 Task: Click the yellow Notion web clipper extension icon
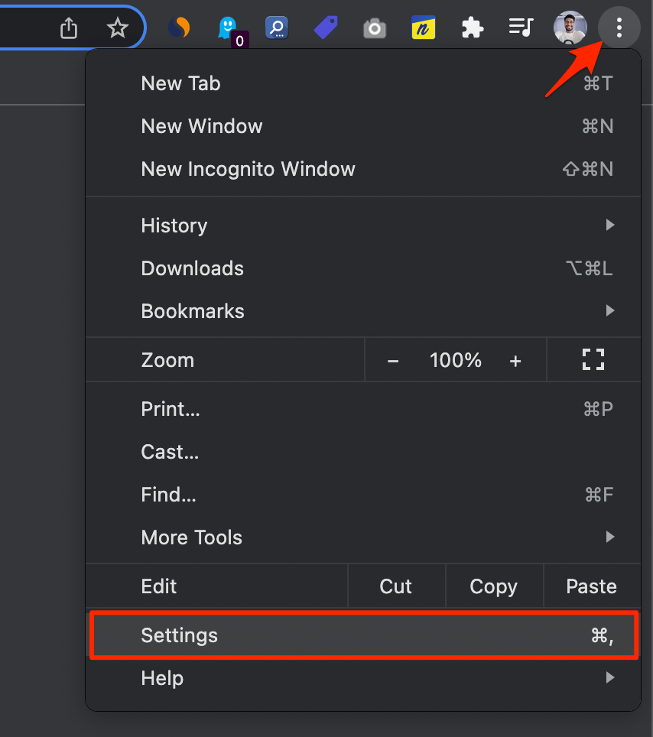coord(423,28)
